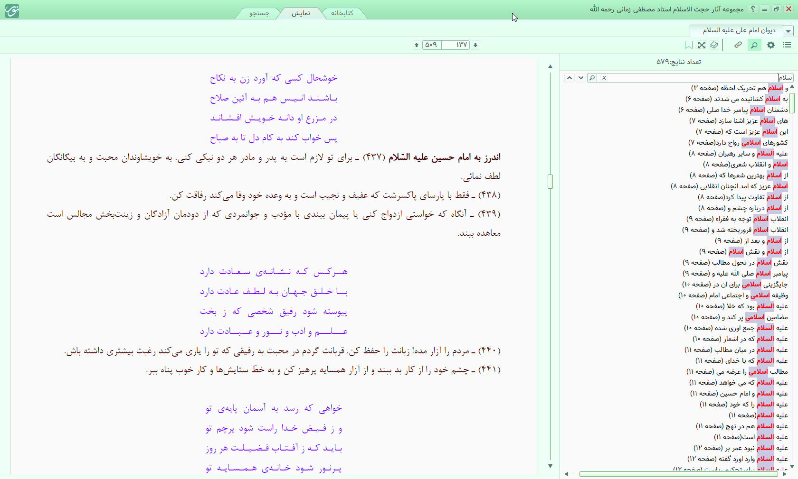Click the page number field showing ۱۳۷
This screenshot has width=798, height=479.
(456, 45)
